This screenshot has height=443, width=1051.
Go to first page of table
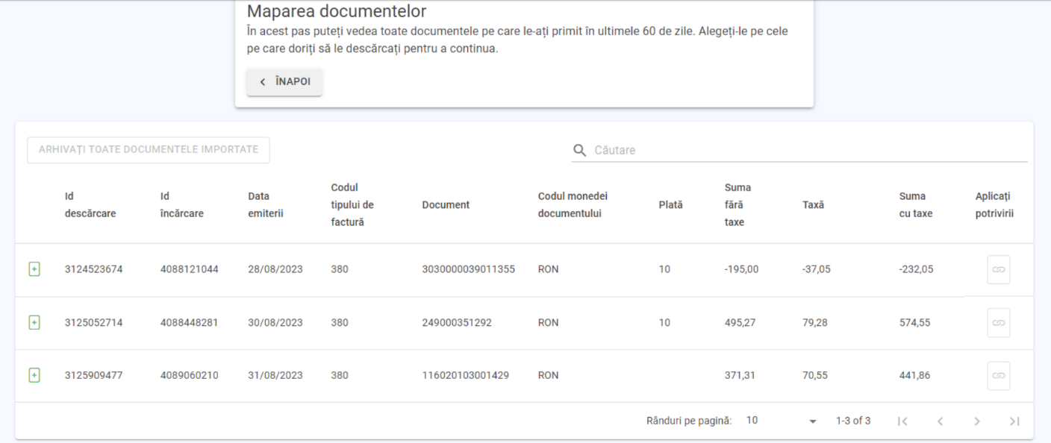click(903, 421)
